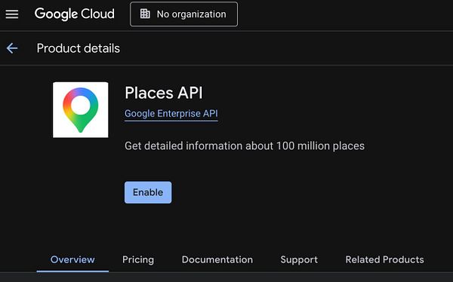This screenshot has height=282, width=453.
Task: Go back using the back arrow
Action: point(12,48)
